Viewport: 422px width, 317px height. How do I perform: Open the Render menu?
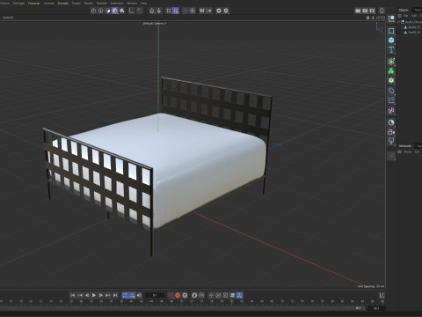(x=89, y=4)
